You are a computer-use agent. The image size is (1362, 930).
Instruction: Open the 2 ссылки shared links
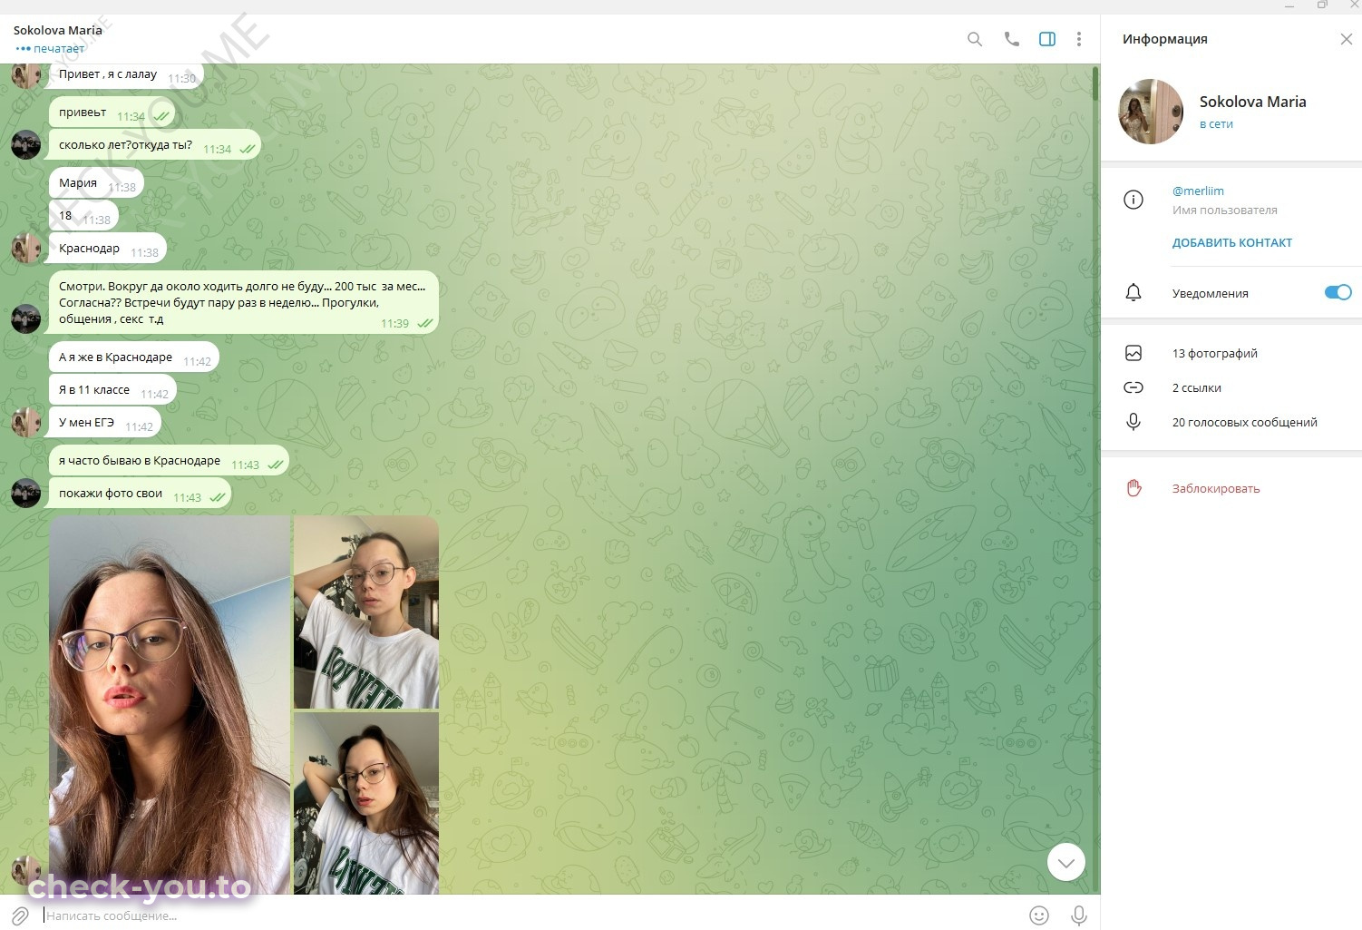coord(1197,387)
